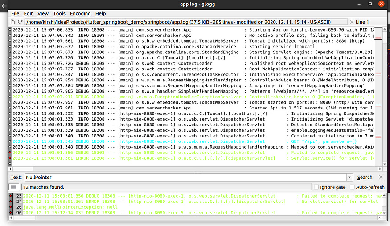Image resolution: width=390 pixels, height=226 pixels.
Task: Open the Help menu
Action: tap(100, 13)
